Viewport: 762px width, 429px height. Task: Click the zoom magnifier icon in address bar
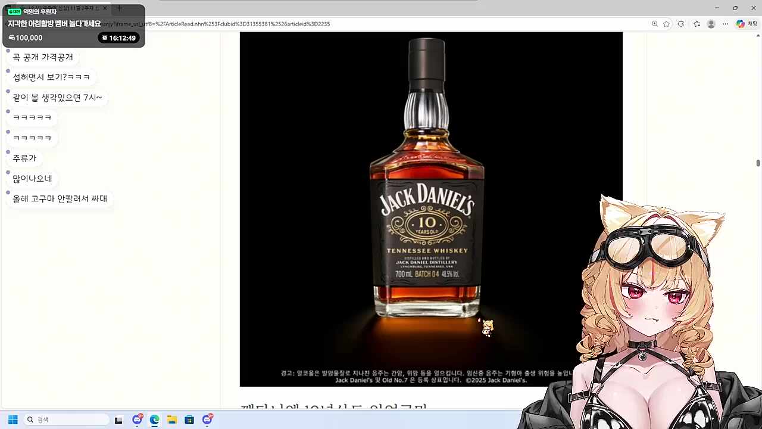[654, 24]
